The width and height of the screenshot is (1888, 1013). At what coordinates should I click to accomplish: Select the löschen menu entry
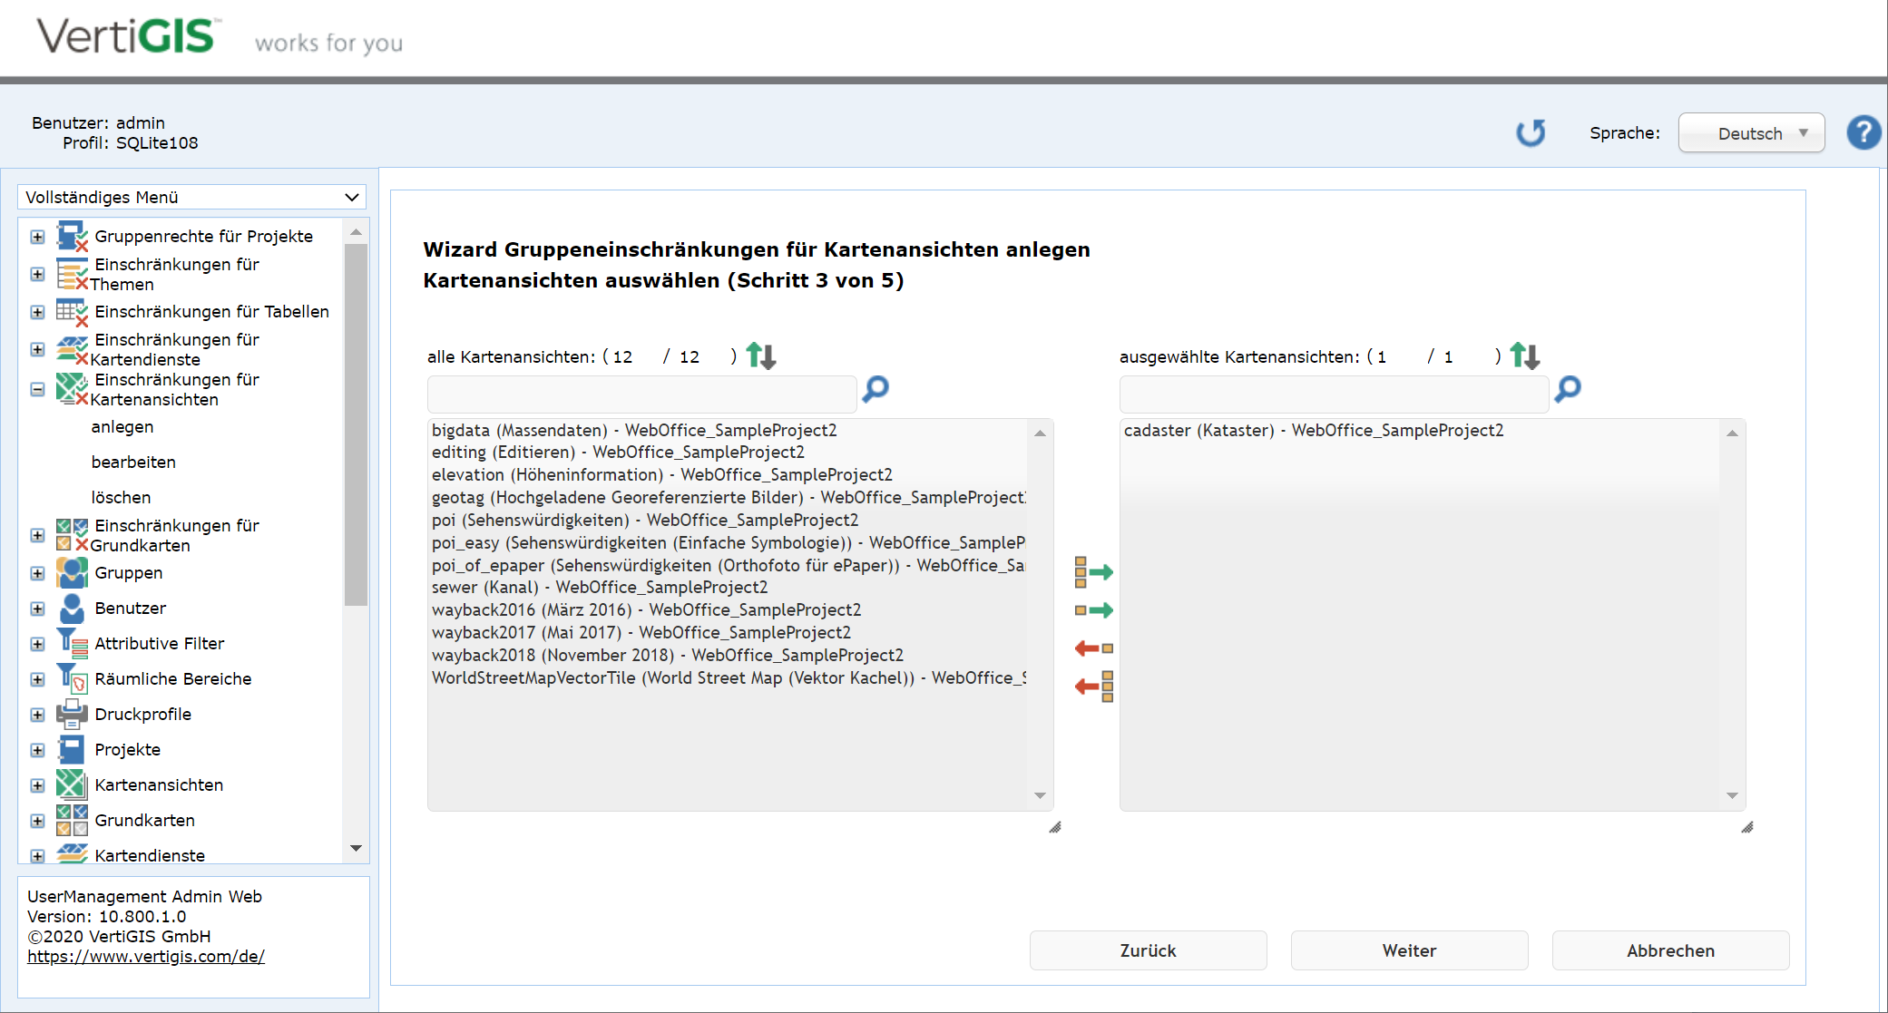(121, 497)
